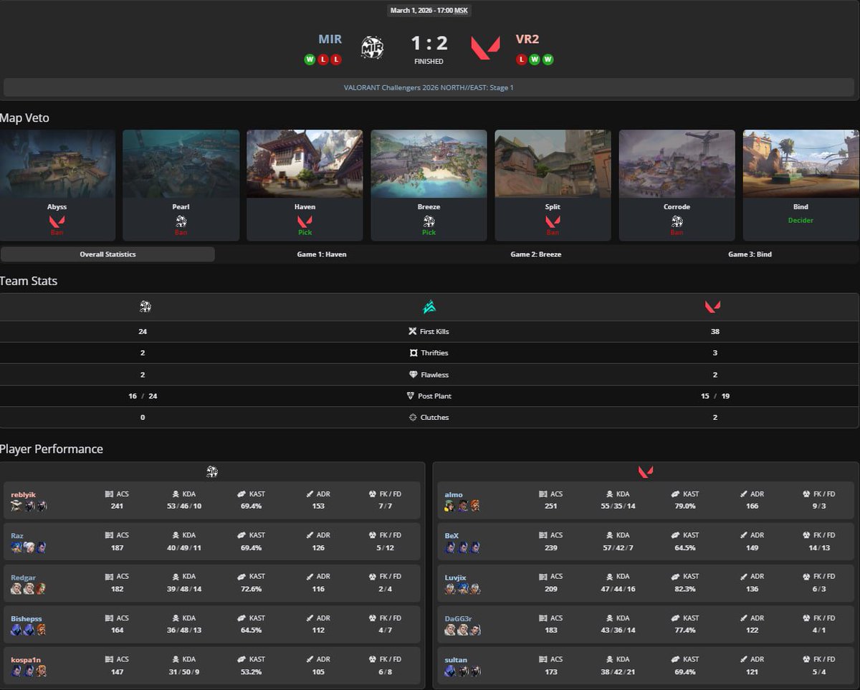Open player Bishepss profile link
860x690 pixels.
click(26, 618)
